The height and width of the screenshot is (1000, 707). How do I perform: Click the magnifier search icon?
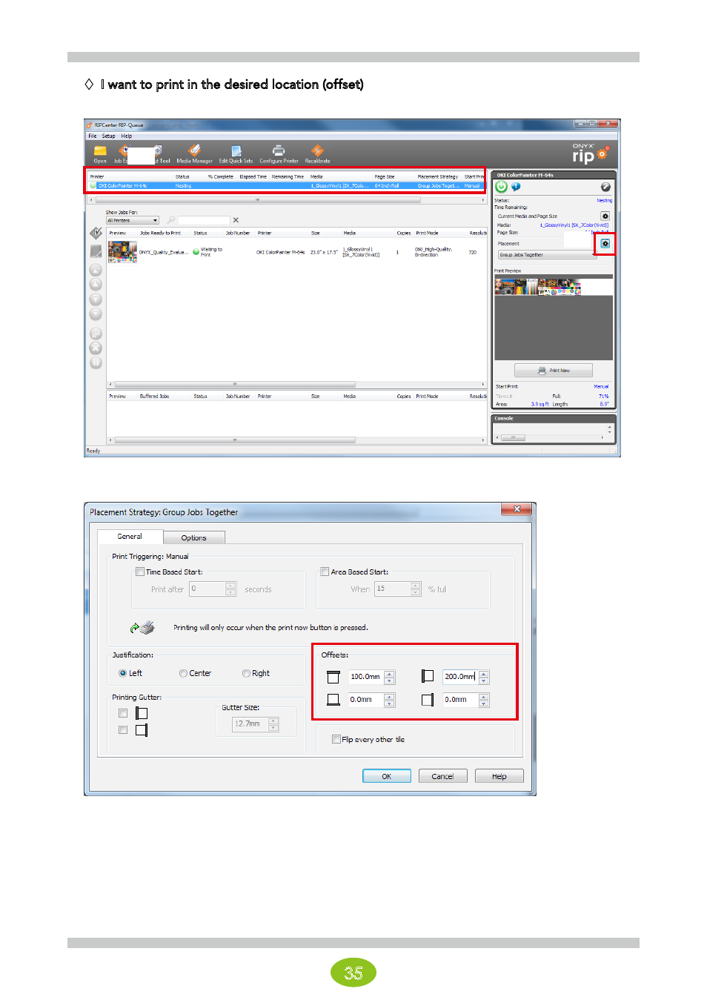click(171, 220)
